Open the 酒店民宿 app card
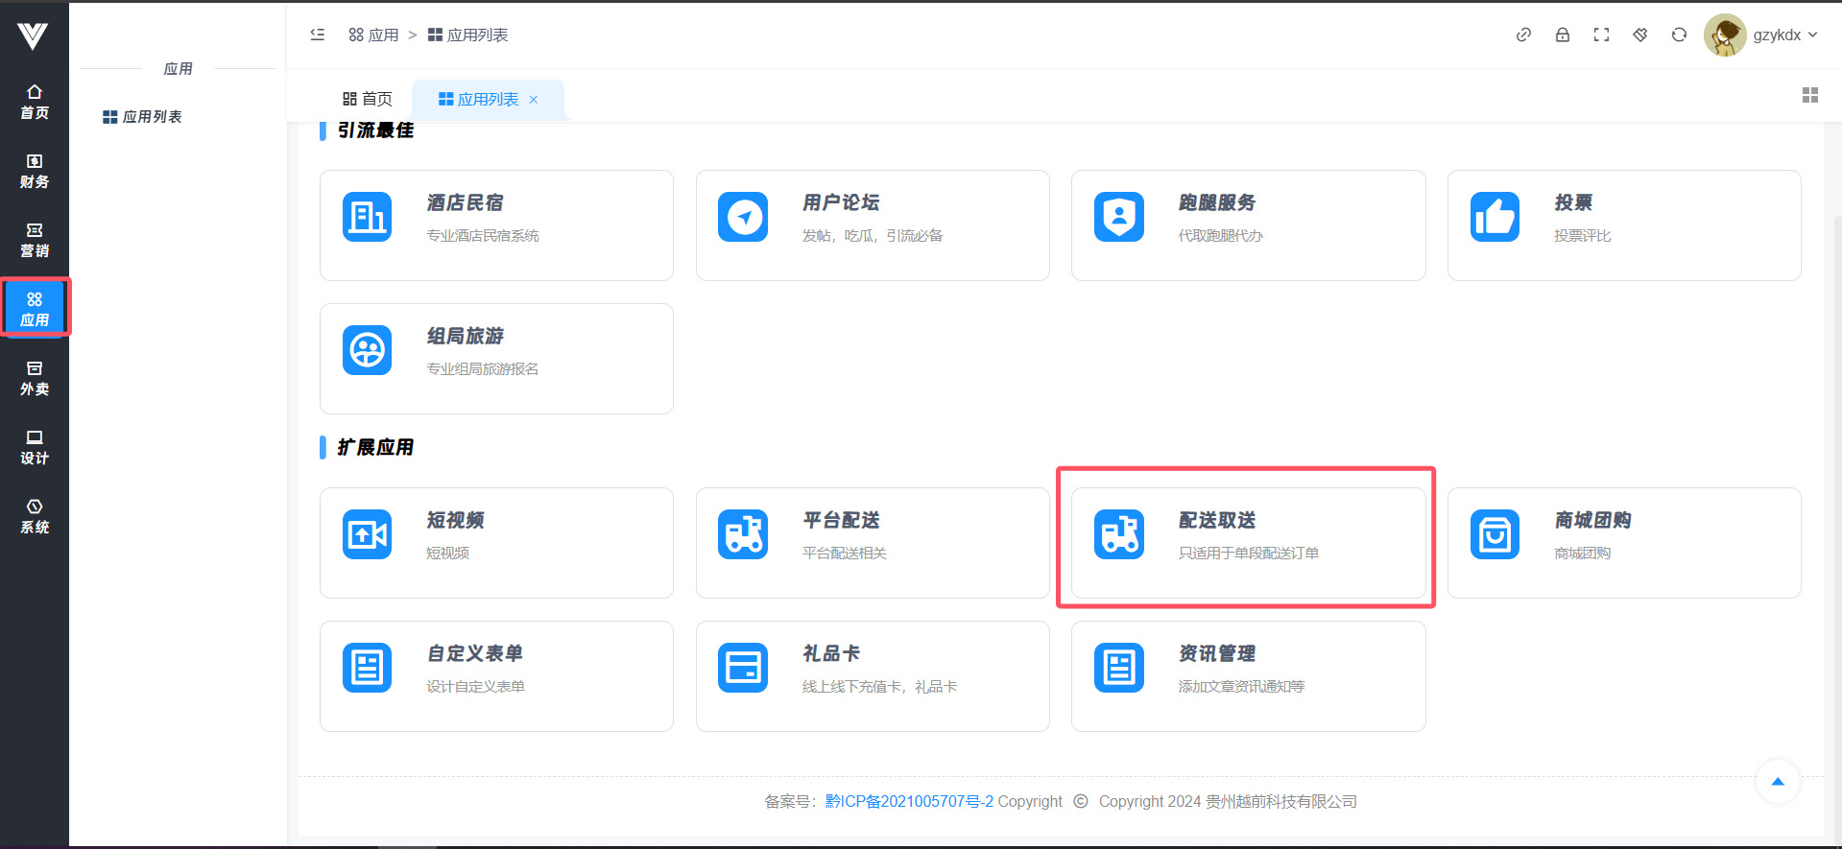 (496, 225)
